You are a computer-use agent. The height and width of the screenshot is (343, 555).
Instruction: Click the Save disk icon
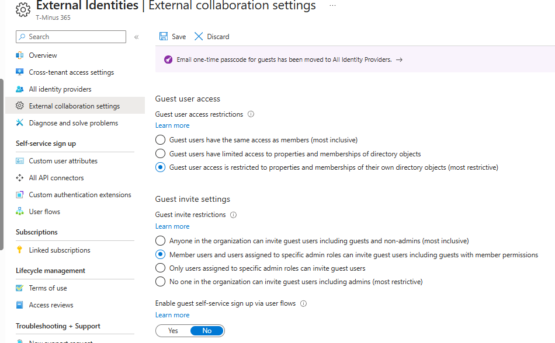[164, 37]
